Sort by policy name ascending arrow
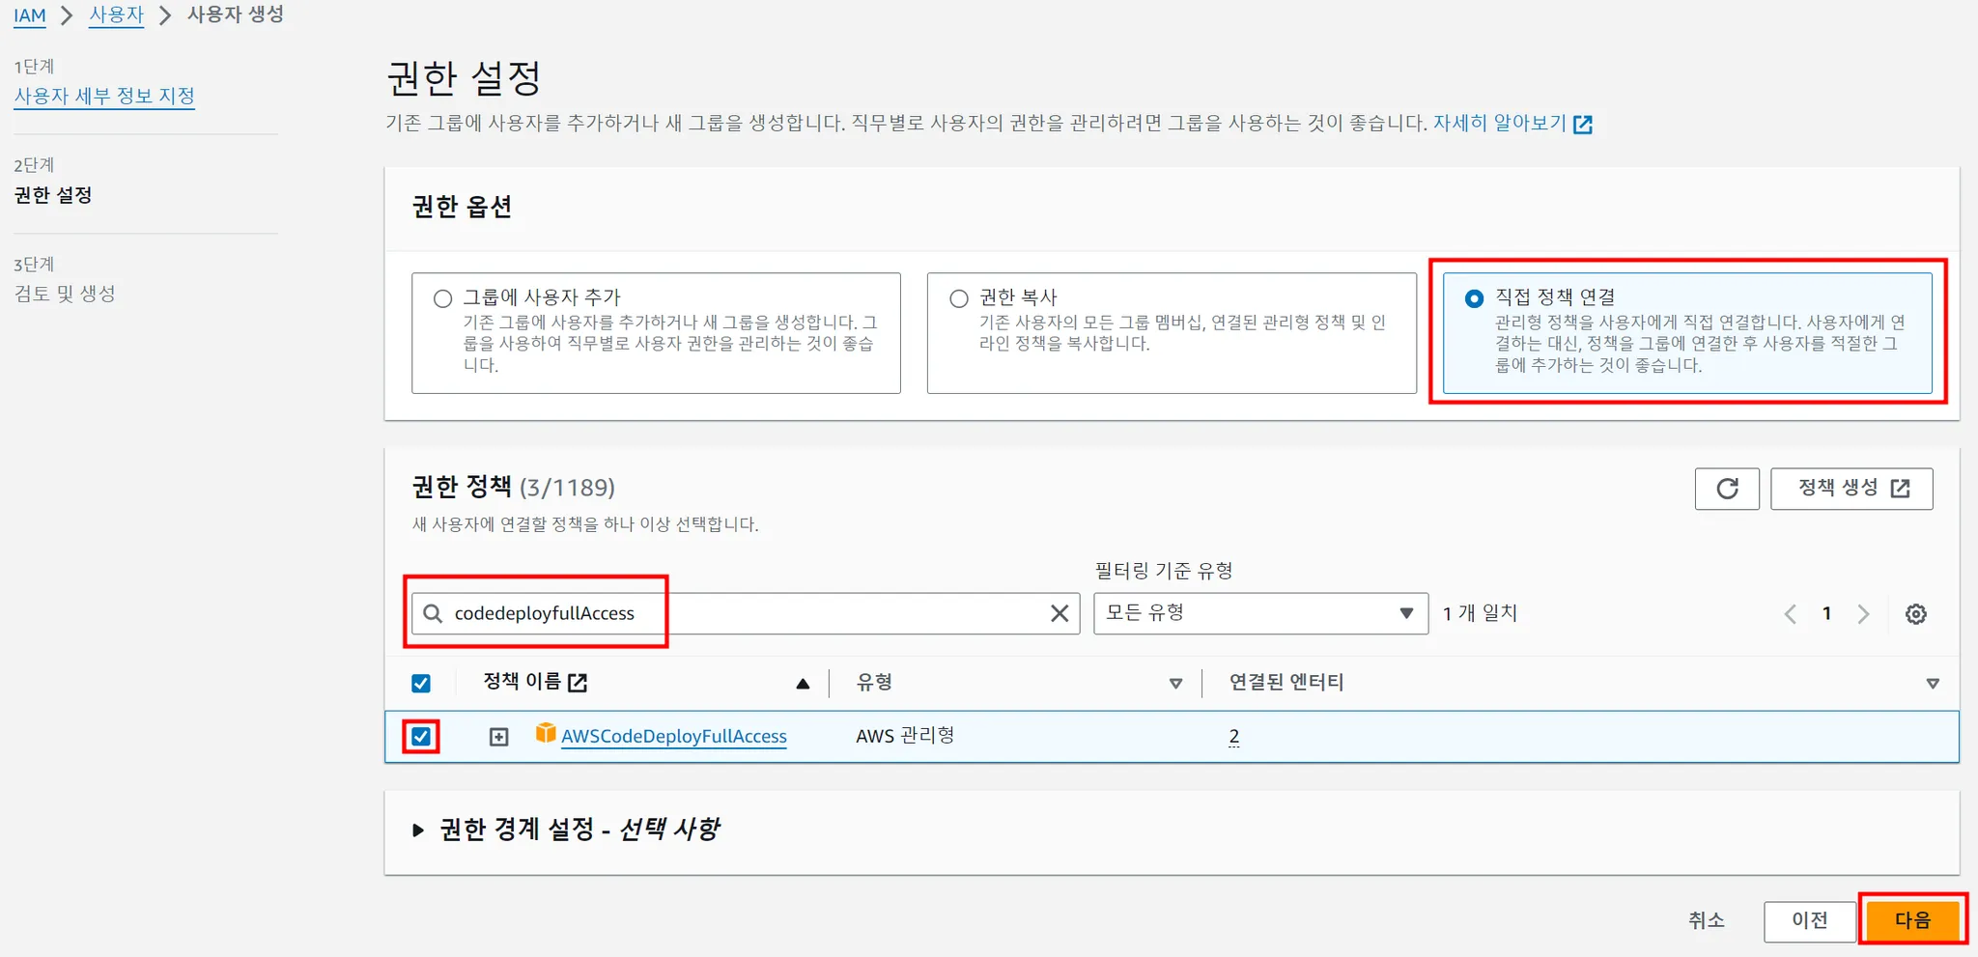The height and width of the screenshot is (957, 1978). (803, 684)
